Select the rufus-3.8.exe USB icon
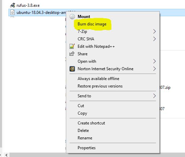Viewport: 185px width, 157px height. pyautogui.click(x=12, y=5)
